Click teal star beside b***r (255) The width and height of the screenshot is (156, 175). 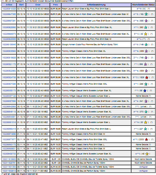[146, 84]
